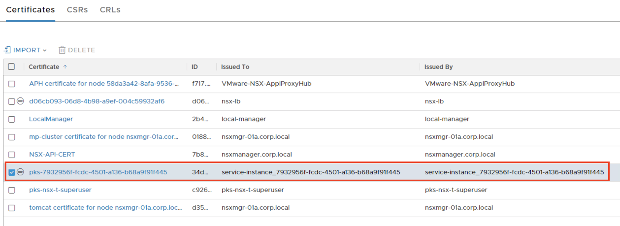Click the circle-minus icon on pks-7932956f row
This screenshot has width=620, height=226.
point(20,172)
